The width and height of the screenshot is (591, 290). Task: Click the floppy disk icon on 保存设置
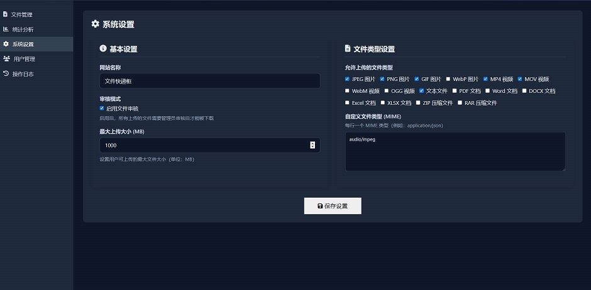(320, 206)
